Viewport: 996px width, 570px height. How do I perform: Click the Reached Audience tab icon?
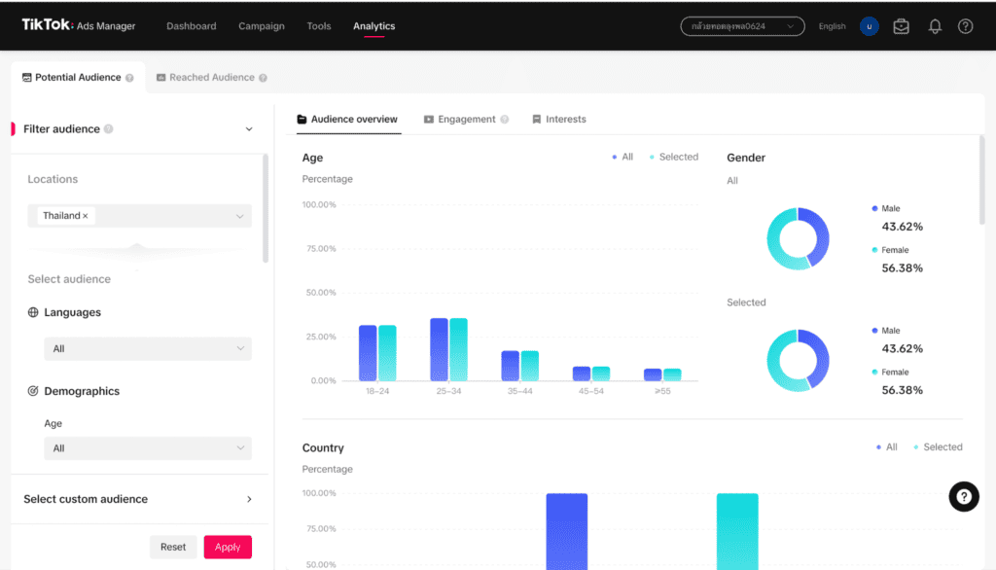pyautogui.click(x=160, y=78)
